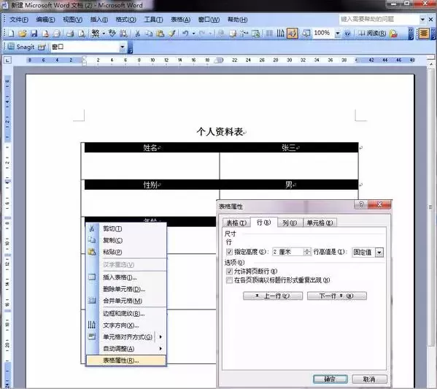This screenshot has height=389, width=437.
Task: Expand the help question box dropdown
Action: pyautogui.click(x=422, y=19)
